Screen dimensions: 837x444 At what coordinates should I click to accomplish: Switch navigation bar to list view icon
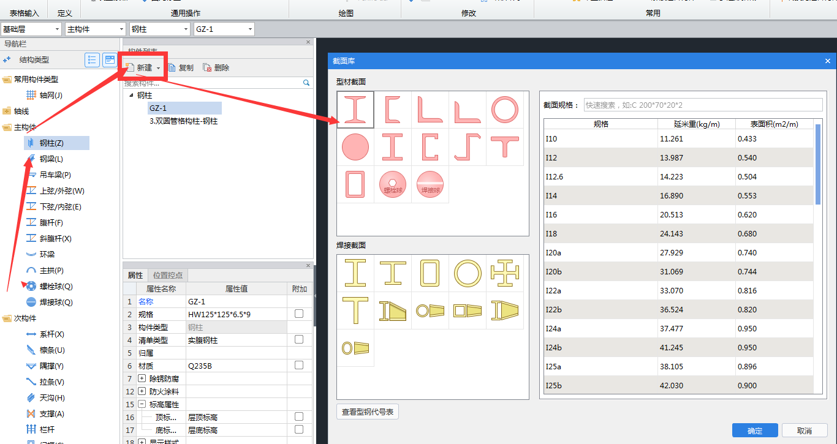(x=92, y=59)
